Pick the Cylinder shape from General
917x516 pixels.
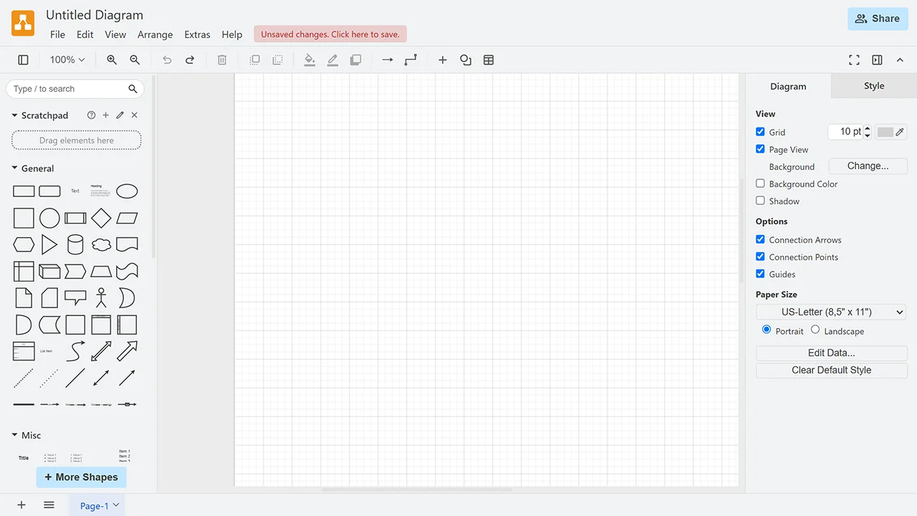coord(75,244)
